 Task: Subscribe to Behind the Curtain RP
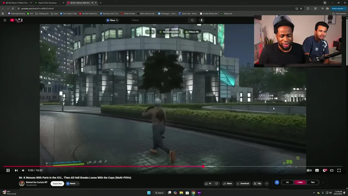[57, 183]
